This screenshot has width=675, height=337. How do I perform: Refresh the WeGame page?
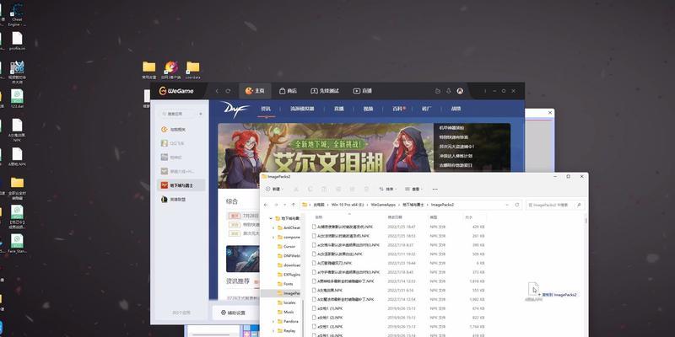coord(228,91)
